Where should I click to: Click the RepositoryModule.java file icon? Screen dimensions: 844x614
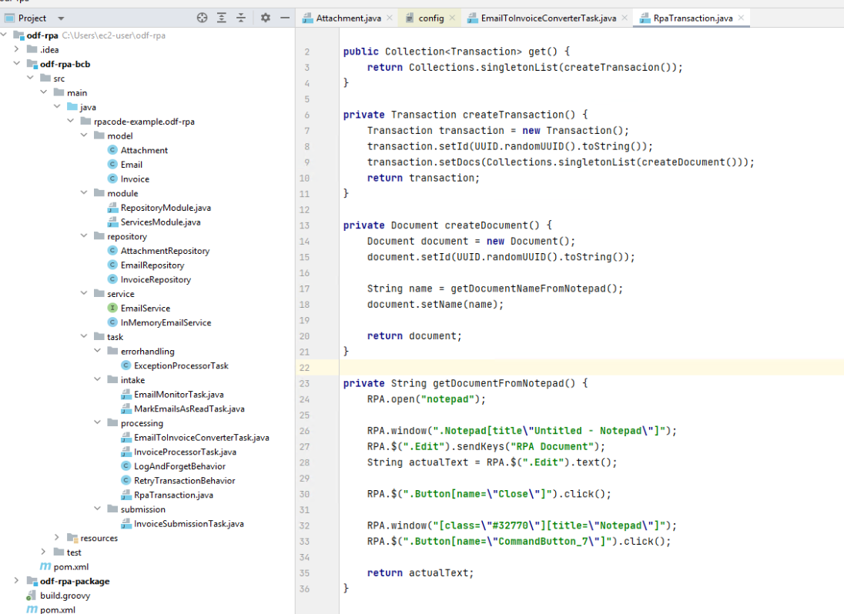[112, 208]
